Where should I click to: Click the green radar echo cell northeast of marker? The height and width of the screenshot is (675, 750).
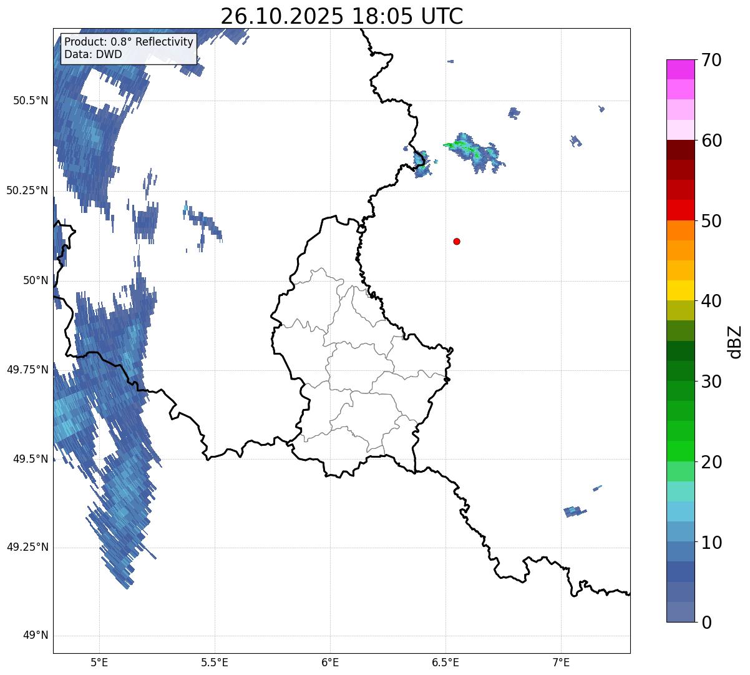473,152
